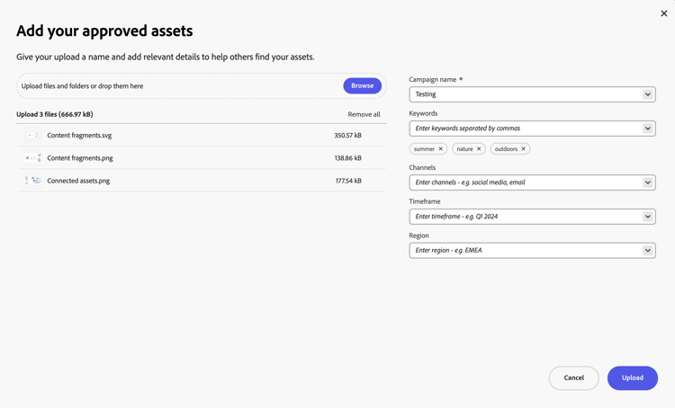Open Content fragments.svg thumbnail preview
Screen dimensions: 675x408
pyautogui.click(x=32, y=135)
